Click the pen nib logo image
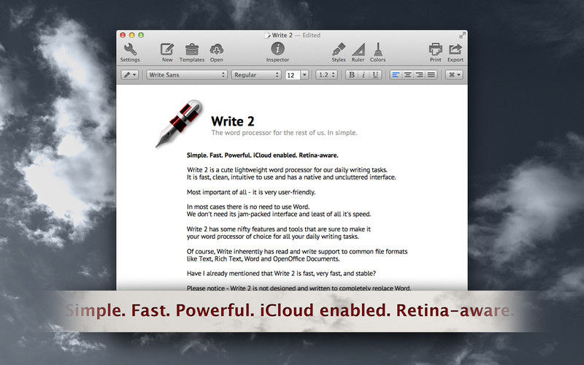 coord(179,123)
